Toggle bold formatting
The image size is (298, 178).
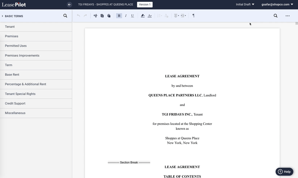click(x=119, y=16)
